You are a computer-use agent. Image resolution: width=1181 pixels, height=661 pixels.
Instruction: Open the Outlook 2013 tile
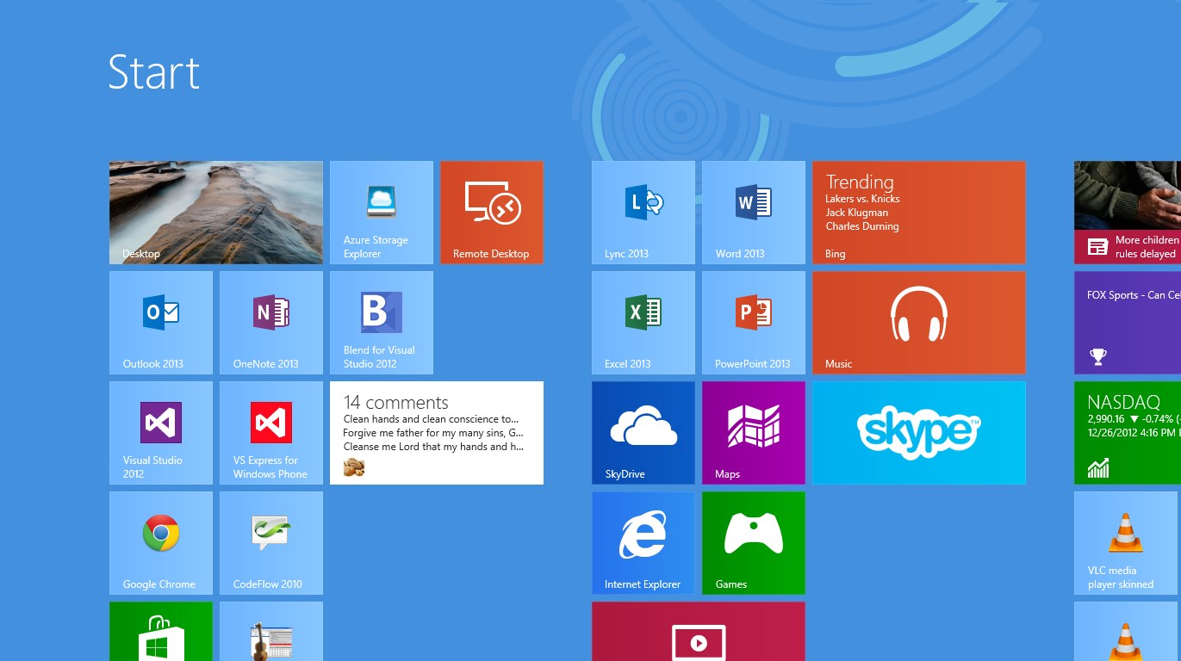click(161, 323)
